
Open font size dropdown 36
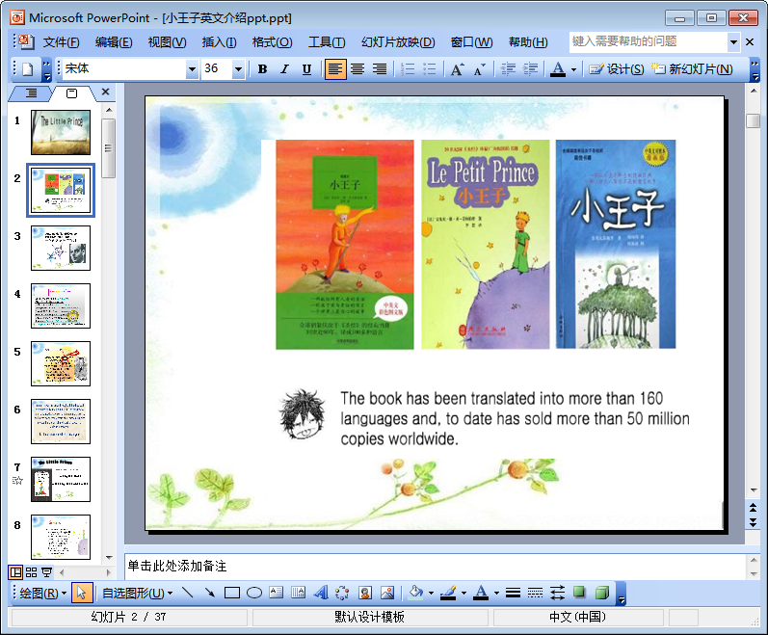(238, 69)
